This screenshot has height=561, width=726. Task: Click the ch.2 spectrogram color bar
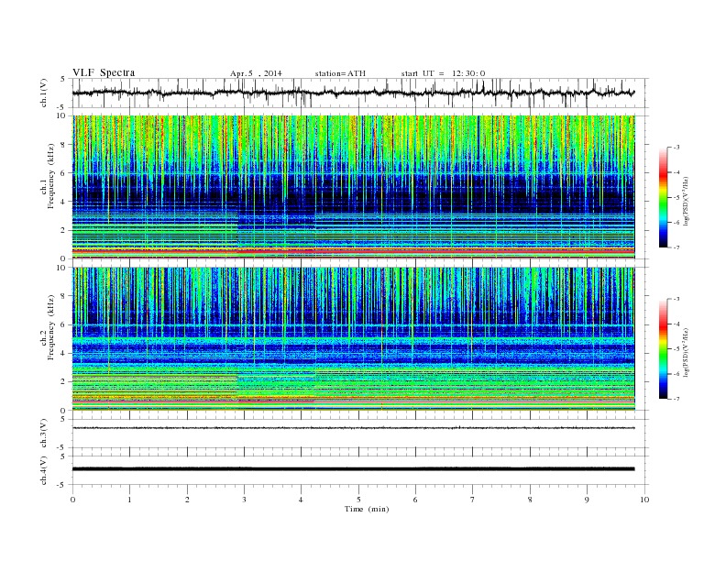pyautogui.click(x=664, y=349)
